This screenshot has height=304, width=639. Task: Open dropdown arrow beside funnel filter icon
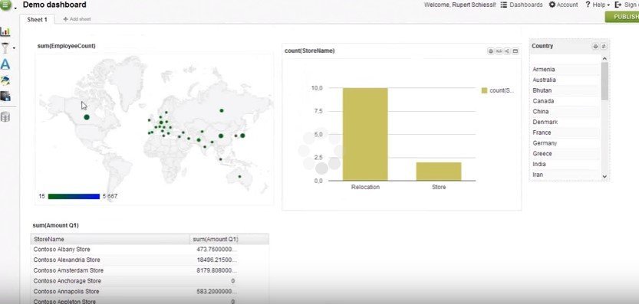[15, 48]
